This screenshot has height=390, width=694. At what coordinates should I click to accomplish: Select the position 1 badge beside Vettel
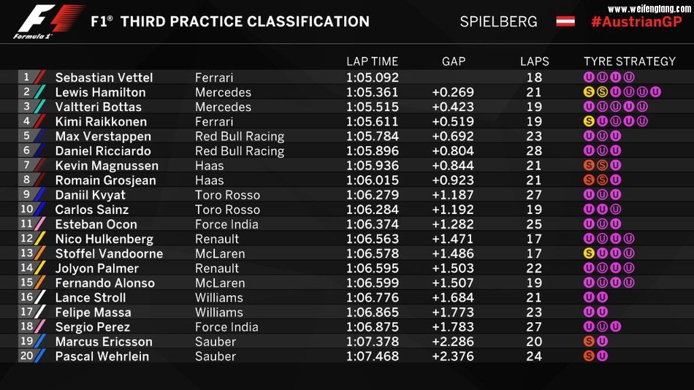coord(28,77)
